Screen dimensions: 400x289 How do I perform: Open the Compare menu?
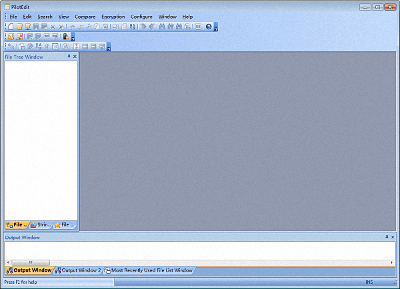coord(85,17)
